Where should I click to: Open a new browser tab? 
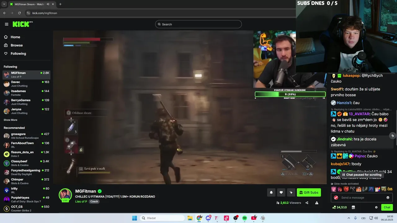pyautogui.click(x=60, y=4)
